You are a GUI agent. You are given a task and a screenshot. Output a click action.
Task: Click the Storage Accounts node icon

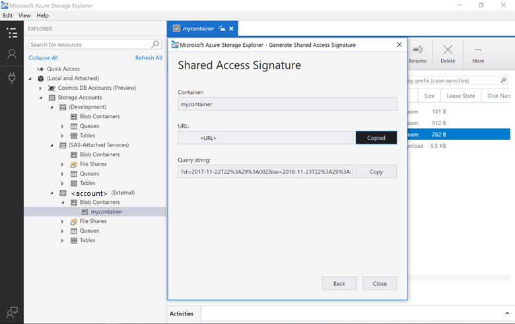click(52, 98)
